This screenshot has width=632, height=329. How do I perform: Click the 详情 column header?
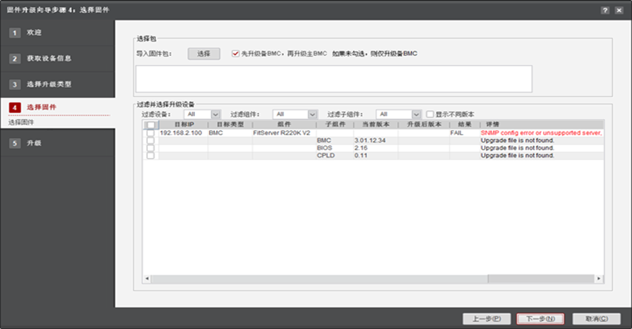tap(542, 125)
